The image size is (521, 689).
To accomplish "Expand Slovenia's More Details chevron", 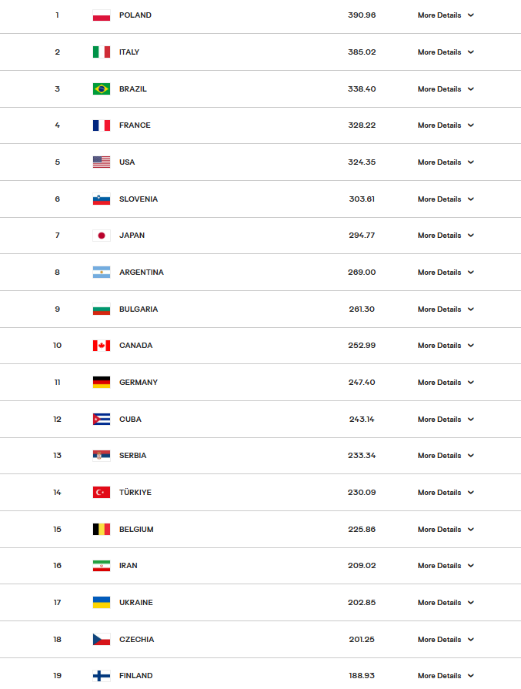I will point(470,199).
